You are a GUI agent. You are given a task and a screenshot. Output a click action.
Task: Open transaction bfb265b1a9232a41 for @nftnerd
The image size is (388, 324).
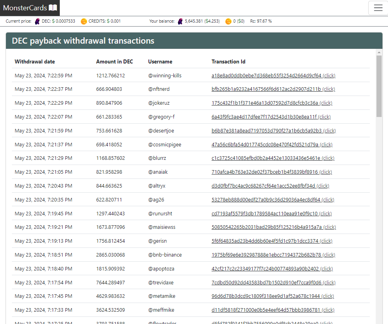[273, 89]
